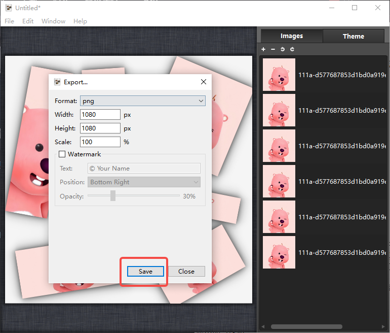Open the Window menu
This screenshot has height=333, width=390.
54,21
